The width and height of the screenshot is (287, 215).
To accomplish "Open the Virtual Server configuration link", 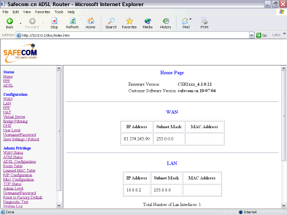I will 14,117.
